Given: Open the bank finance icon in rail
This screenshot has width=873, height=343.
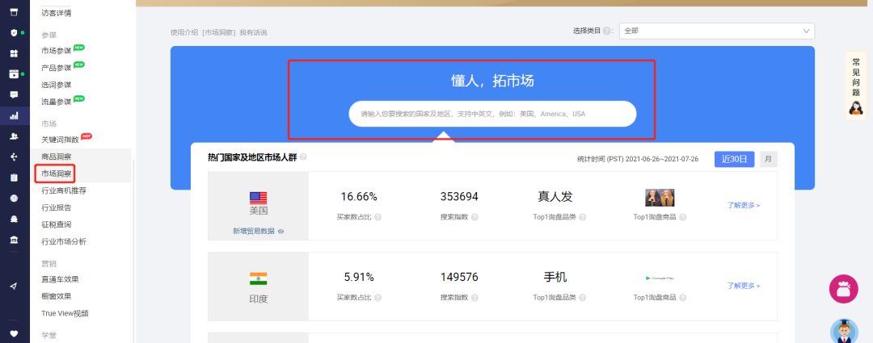Looking at the screenshot, I should point(15,240).
